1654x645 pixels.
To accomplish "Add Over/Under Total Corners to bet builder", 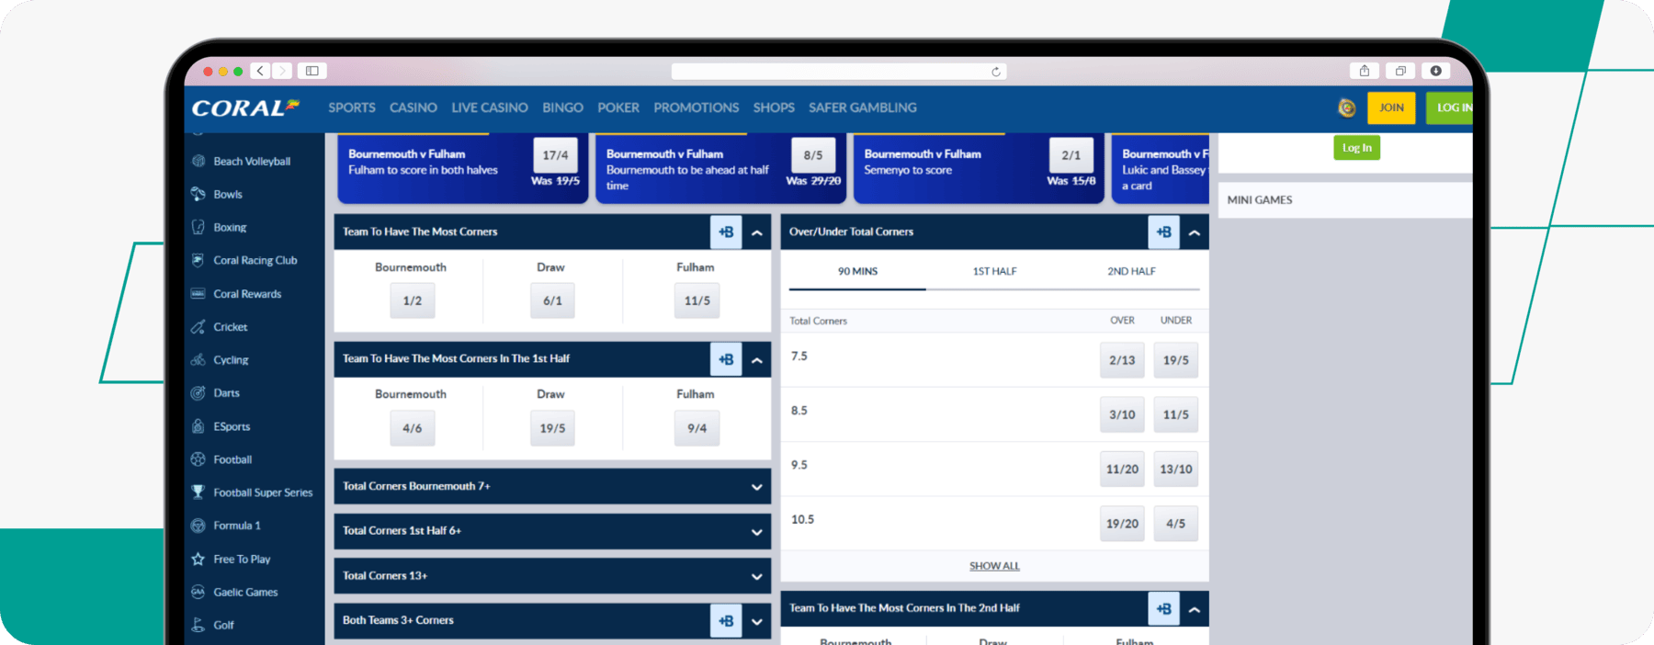I will pyautogui.click(x=1163, y=232).
